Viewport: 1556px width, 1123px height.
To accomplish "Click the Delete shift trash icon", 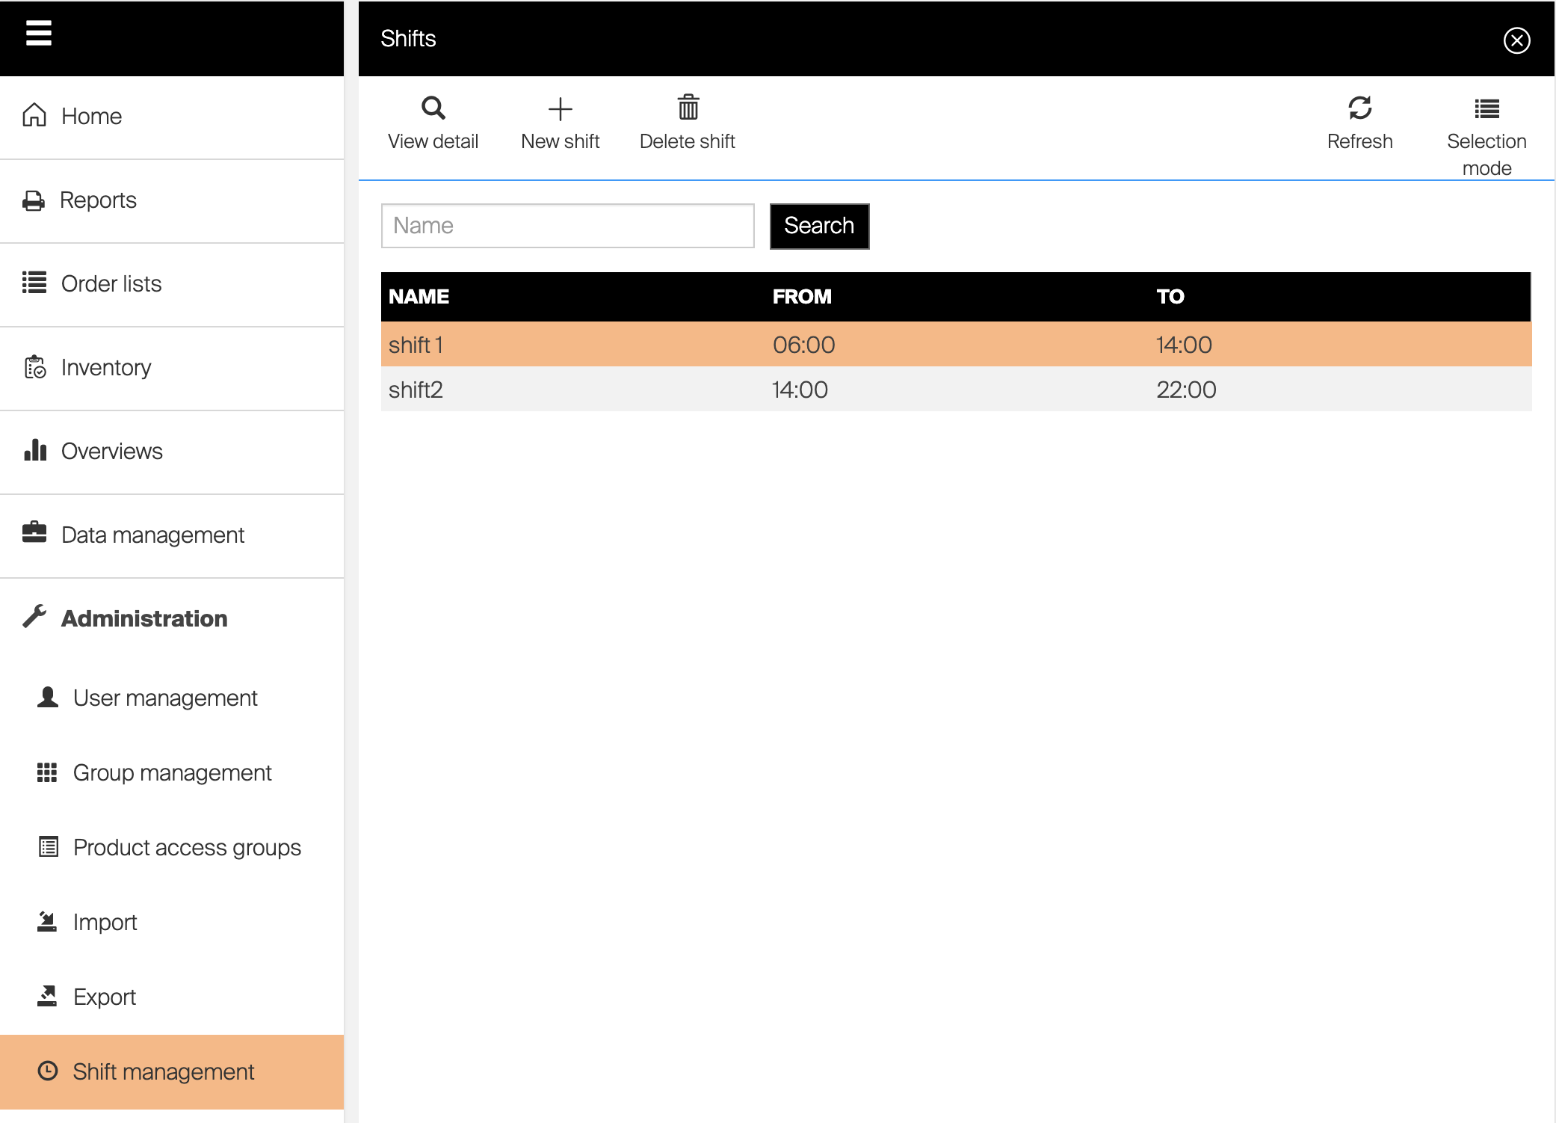I will pyautogui.click(x=688, y=108).
